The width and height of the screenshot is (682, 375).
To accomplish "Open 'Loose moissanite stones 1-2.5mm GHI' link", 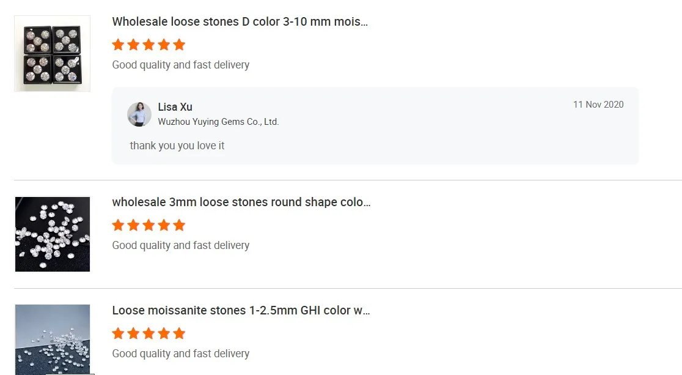I will point(241,311).
